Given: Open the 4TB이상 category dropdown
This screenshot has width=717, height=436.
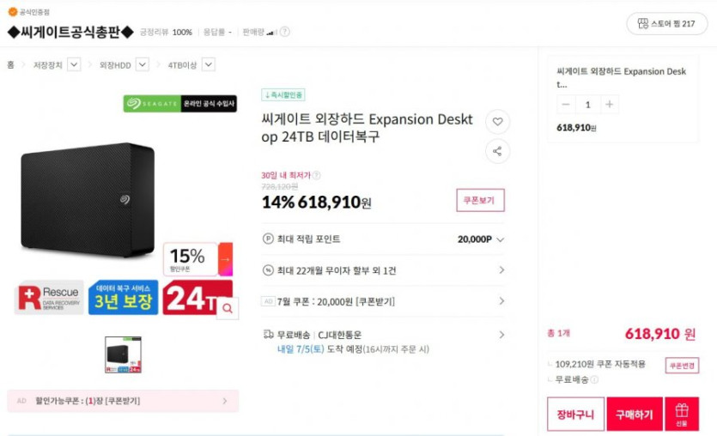Looking at the screenshot, I should [x=208, y=64].
